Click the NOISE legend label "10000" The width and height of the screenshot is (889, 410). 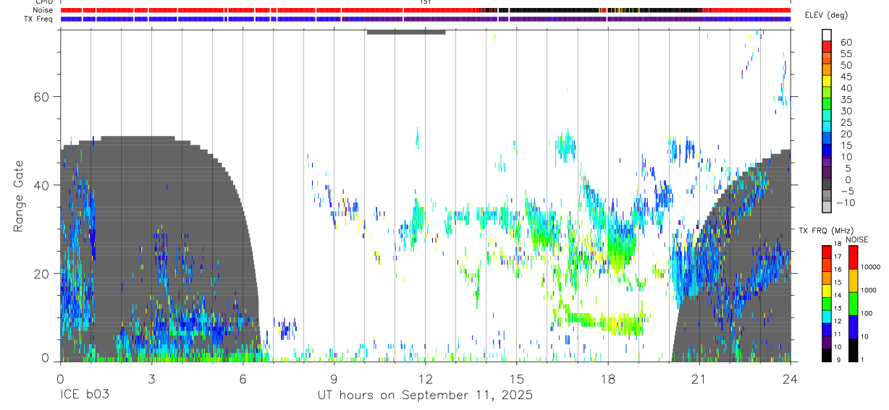[x=870, y=268]
